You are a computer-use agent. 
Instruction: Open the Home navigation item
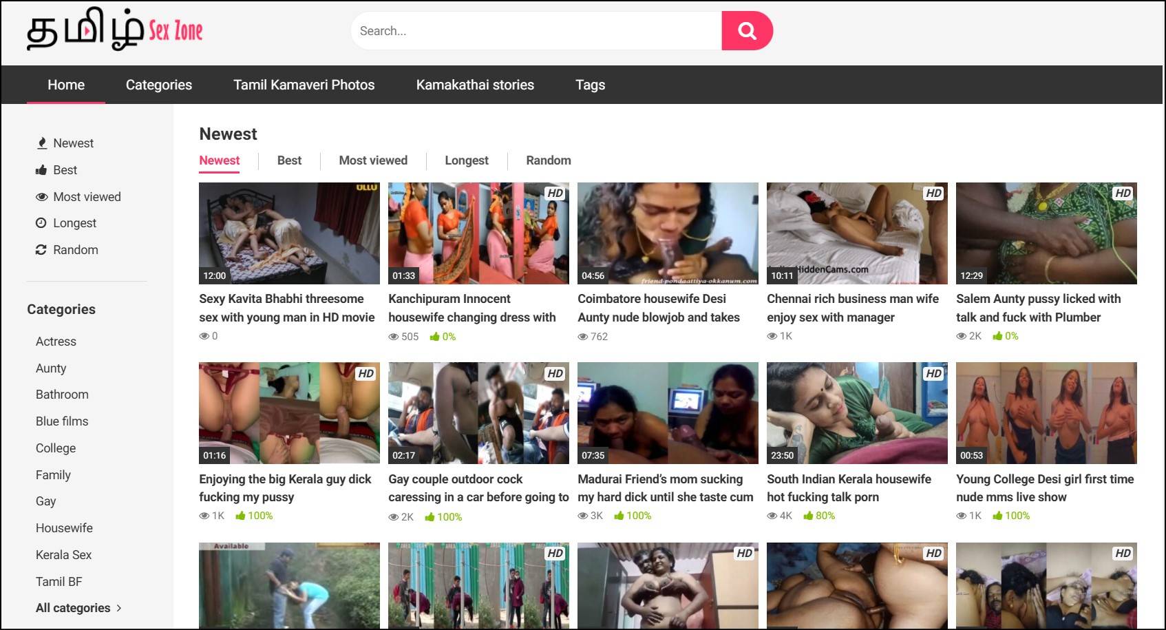tap(66, 85)
